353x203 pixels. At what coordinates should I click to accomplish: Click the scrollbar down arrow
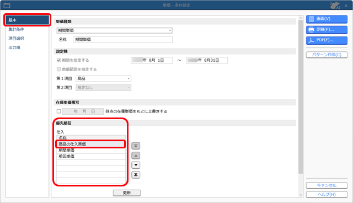[x=301, y=195]
